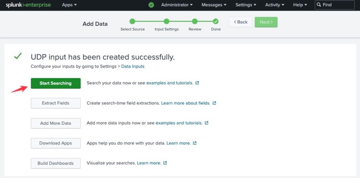Open examples and tutorials link beside Start Searching

coord(170,83)
